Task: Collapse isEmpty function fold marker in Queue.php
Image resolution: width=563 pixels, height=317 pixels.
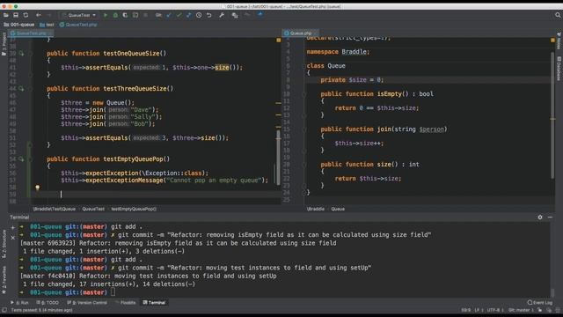Action: (x=304, y=94)
